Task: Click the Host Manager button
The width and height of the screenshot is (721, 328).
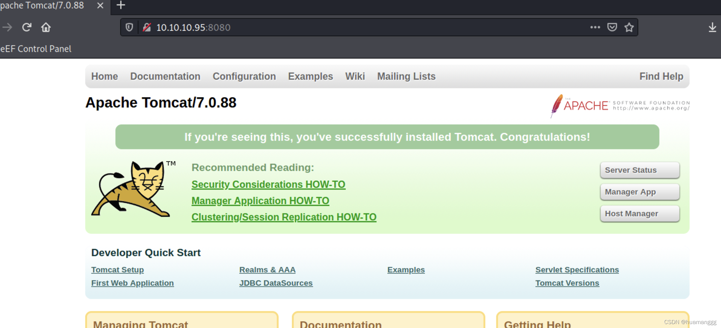Action: [640, 214]
